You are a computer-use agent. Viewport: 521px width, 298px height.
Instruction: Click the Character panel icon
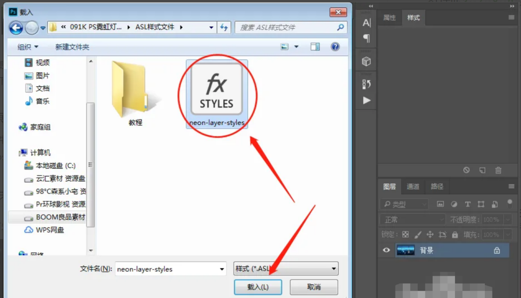pyautogui.click(x=367, y=23)
